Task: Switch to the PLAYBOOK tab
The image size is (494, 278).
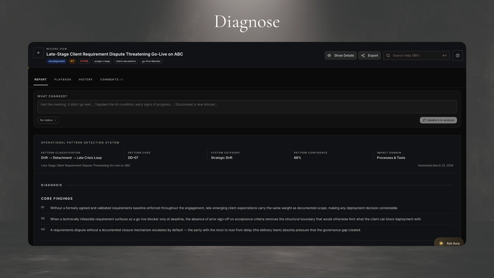Action: [x=63, y=80]
